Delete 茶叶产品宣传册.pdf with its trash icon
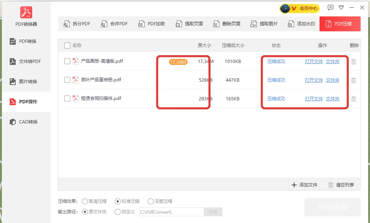The image size is (370, 223). (x=354, y=80)
